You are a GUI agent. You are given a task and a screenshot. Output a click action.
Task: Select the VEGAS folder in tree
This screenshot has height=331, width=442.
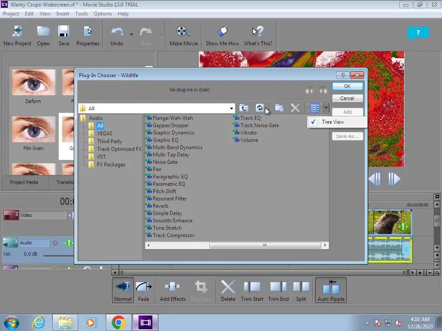(x=104, y=134)
